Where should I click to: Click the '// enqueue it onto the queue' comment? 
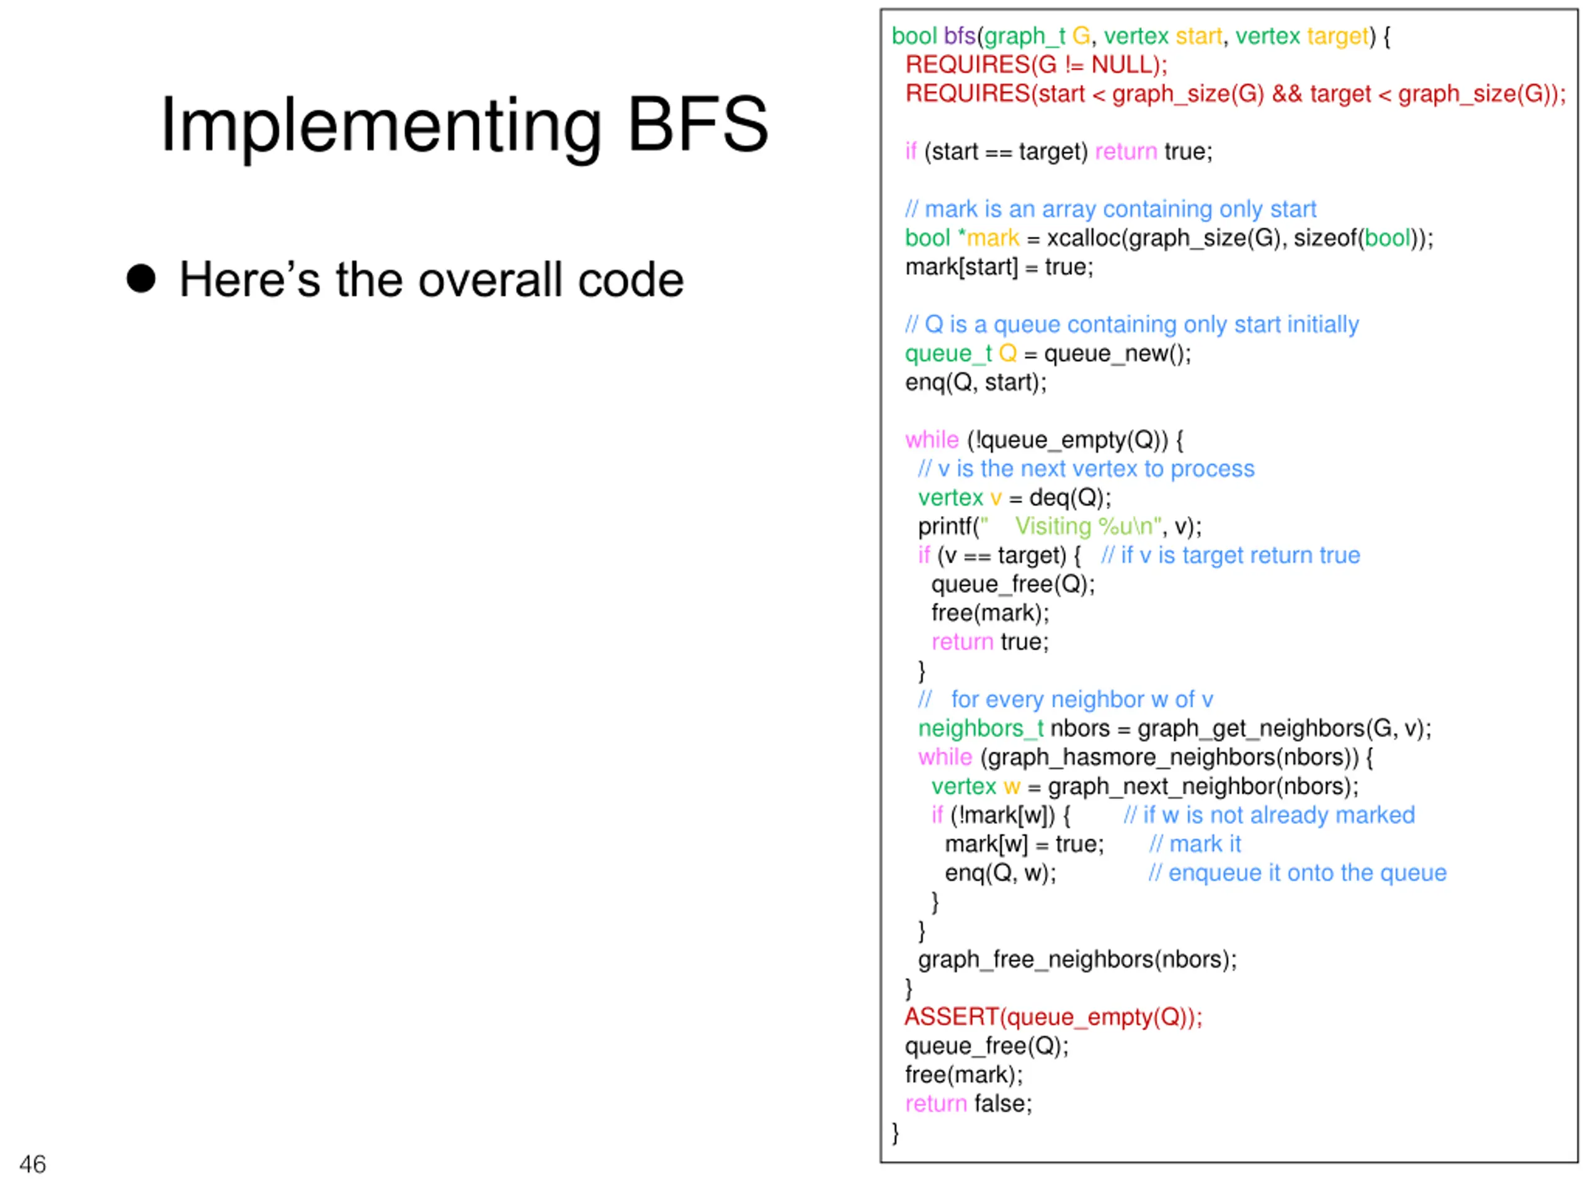[x=1298, y=873]
